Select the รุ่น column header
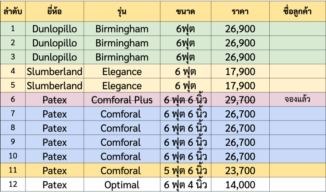Image resolution: width=326 pixels, height=192 pixels. (122, 11)
